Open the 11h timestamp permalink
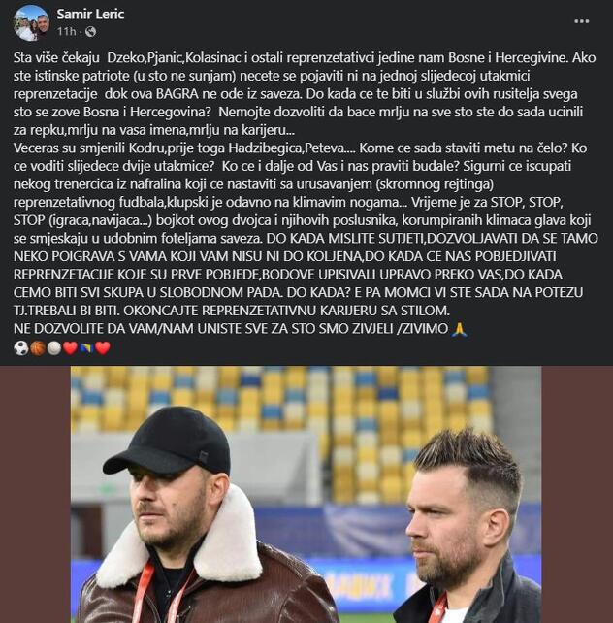This screenshot has width=613, height=623. click(x=66, y=31)
